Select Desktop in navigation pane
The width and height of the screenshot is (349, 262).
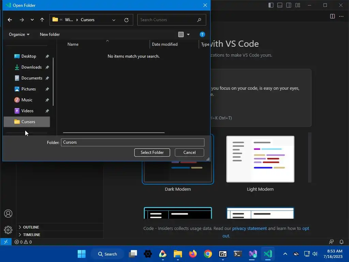tap(29, 56)
